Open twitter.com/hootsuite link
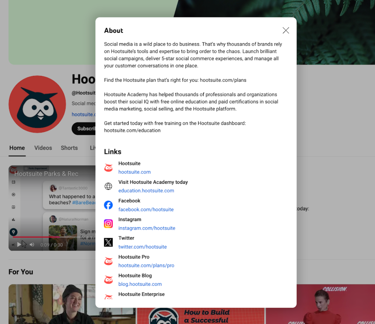The image size is (375, 324). [x=142, y=247]
